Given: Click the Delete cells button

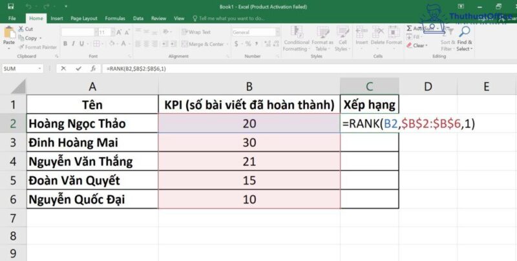Looking at the screenshot, I should (x=377, y=36).
